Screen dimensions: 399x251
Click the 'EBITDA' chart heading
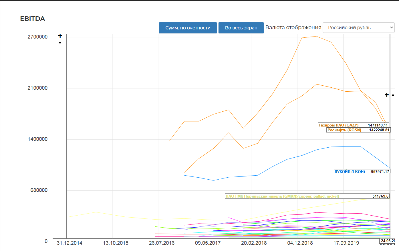point(33,19)
